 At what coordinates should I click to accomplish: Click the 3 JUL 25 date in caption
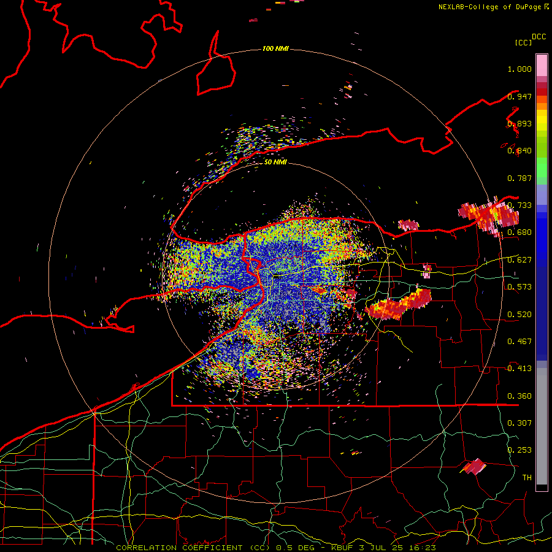click(x=381, y=548)
